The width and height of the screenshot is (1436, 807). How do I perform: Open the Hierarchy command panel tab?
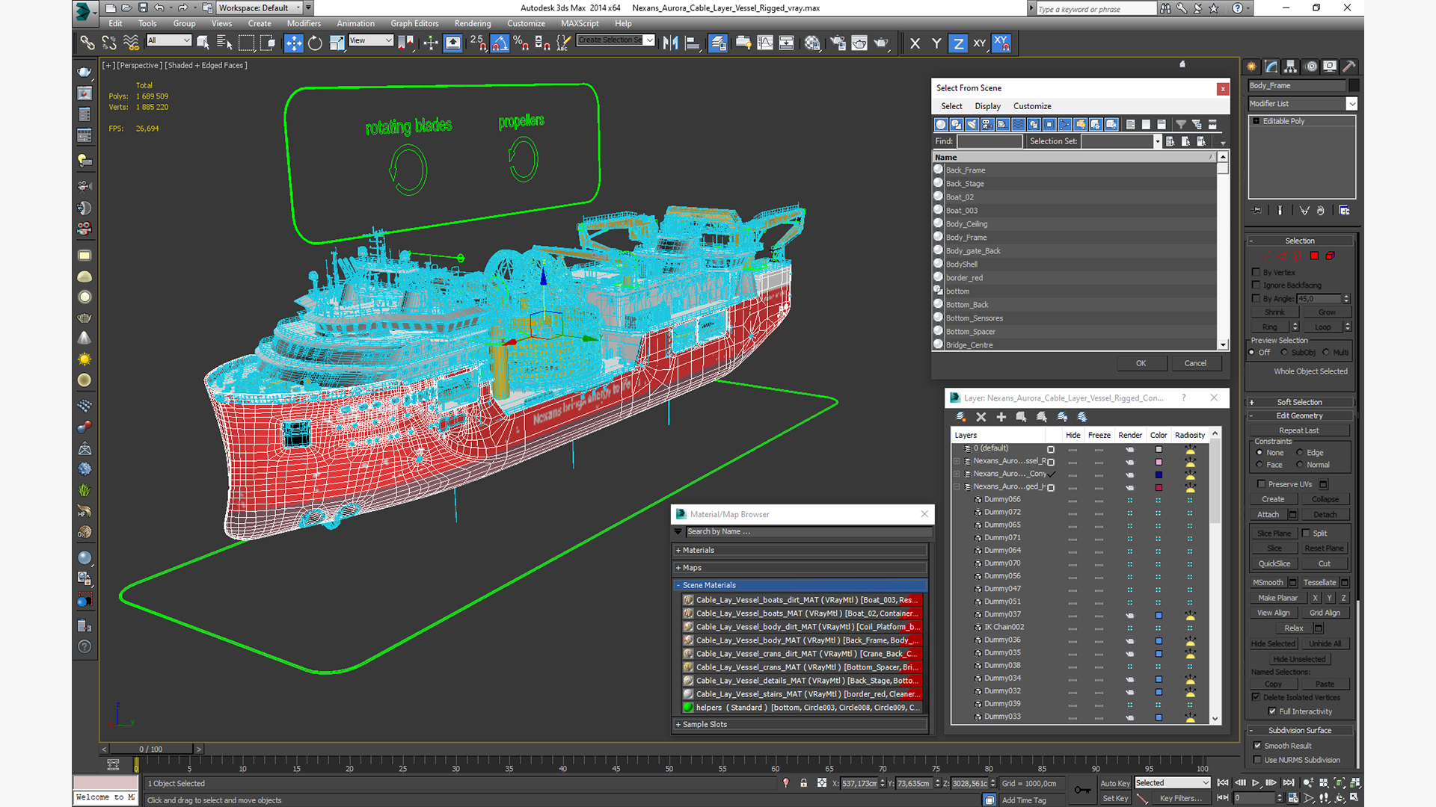click(1291, 67)
